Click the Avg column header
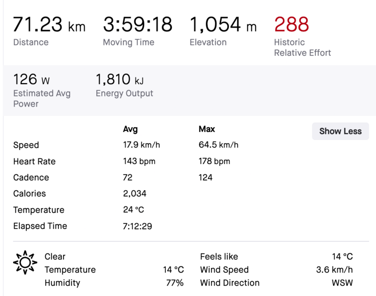376x296 pixels. click(130, 129)
